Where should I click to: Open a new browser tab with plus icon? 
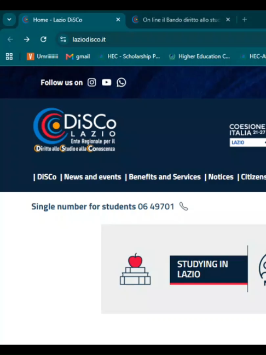click(245, 20)
